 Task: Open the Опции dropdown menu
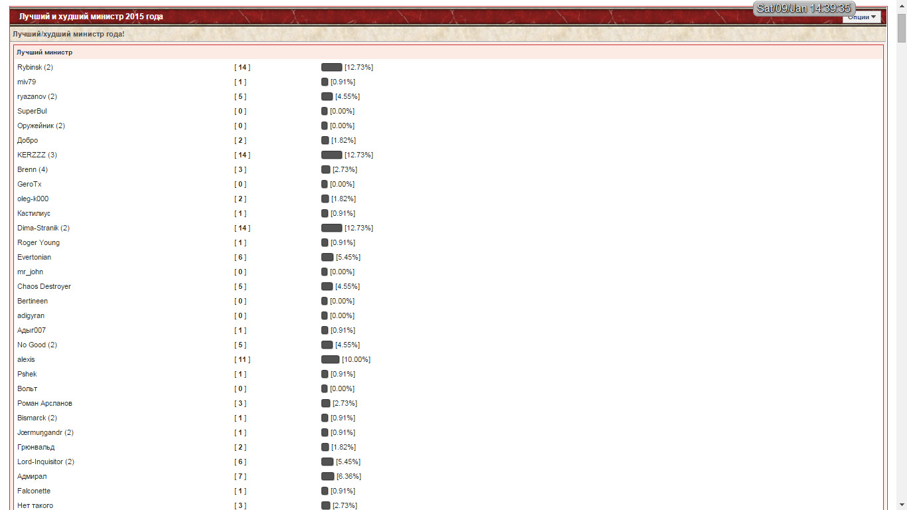click(x=862, y=17)
